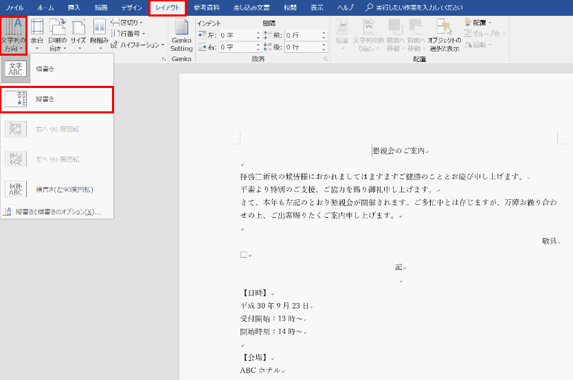Open the 印刷の向き orientation menu

click(58, 35)
